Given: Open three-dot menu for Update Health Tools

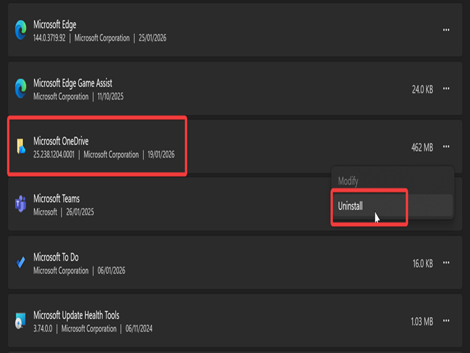Looking at the screenshot, I should coord(446,321).
